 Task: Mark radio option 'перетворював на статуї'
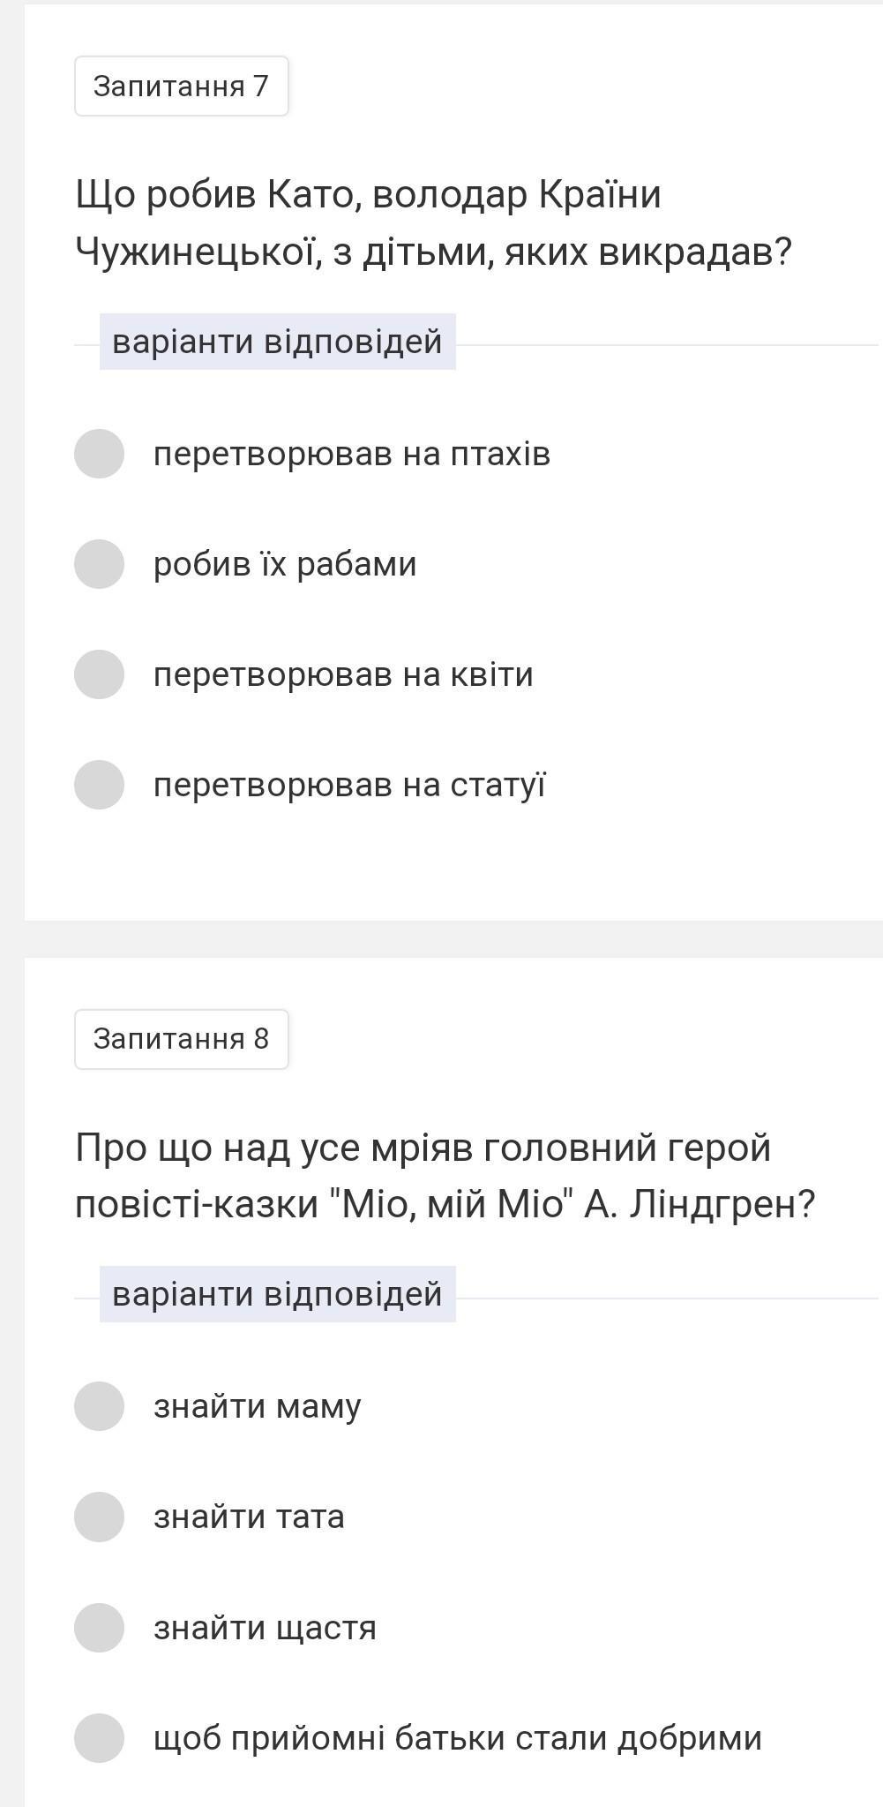point(99,785)
